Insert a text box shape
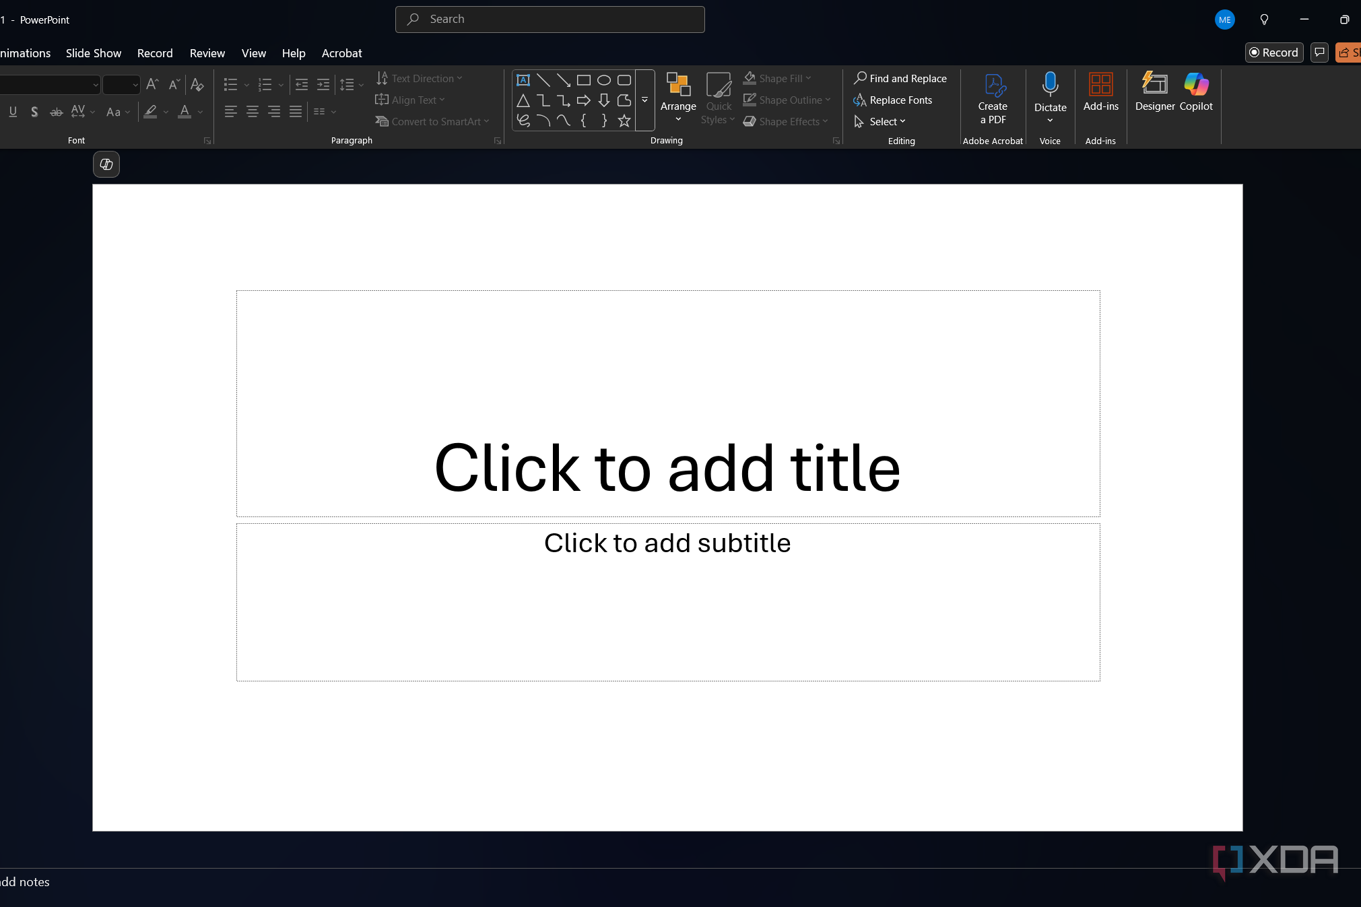This screenshot has height=907, width=1361. click(x=523, y=80)
